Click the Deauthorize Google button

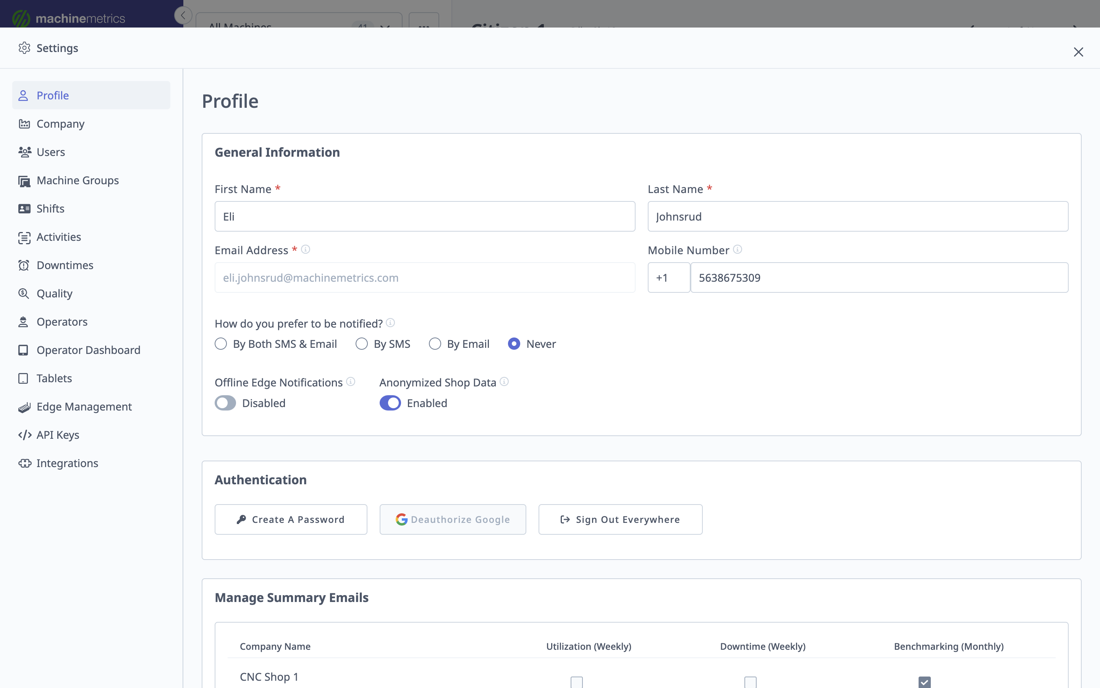[x=453, y=519]
